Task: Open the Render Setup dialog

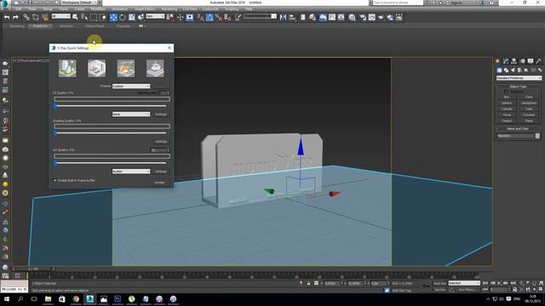Action: click(363, 17)
